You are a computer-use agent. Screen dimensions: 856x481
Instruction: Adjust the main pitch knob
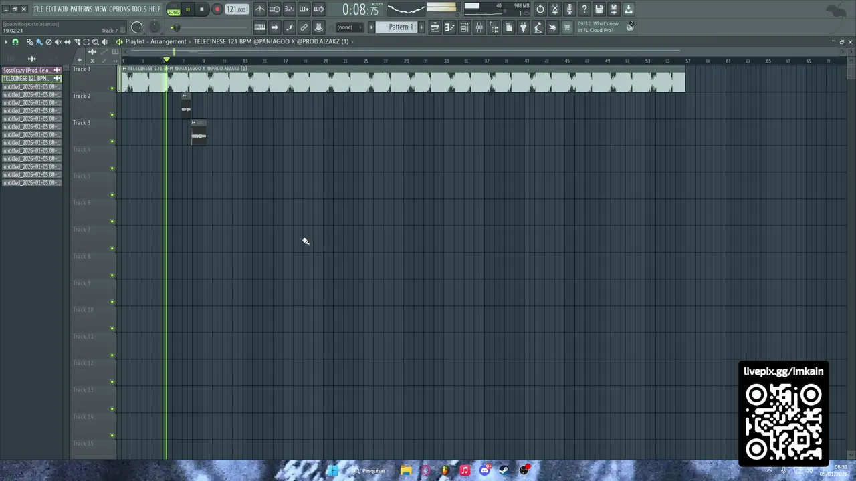154,27
